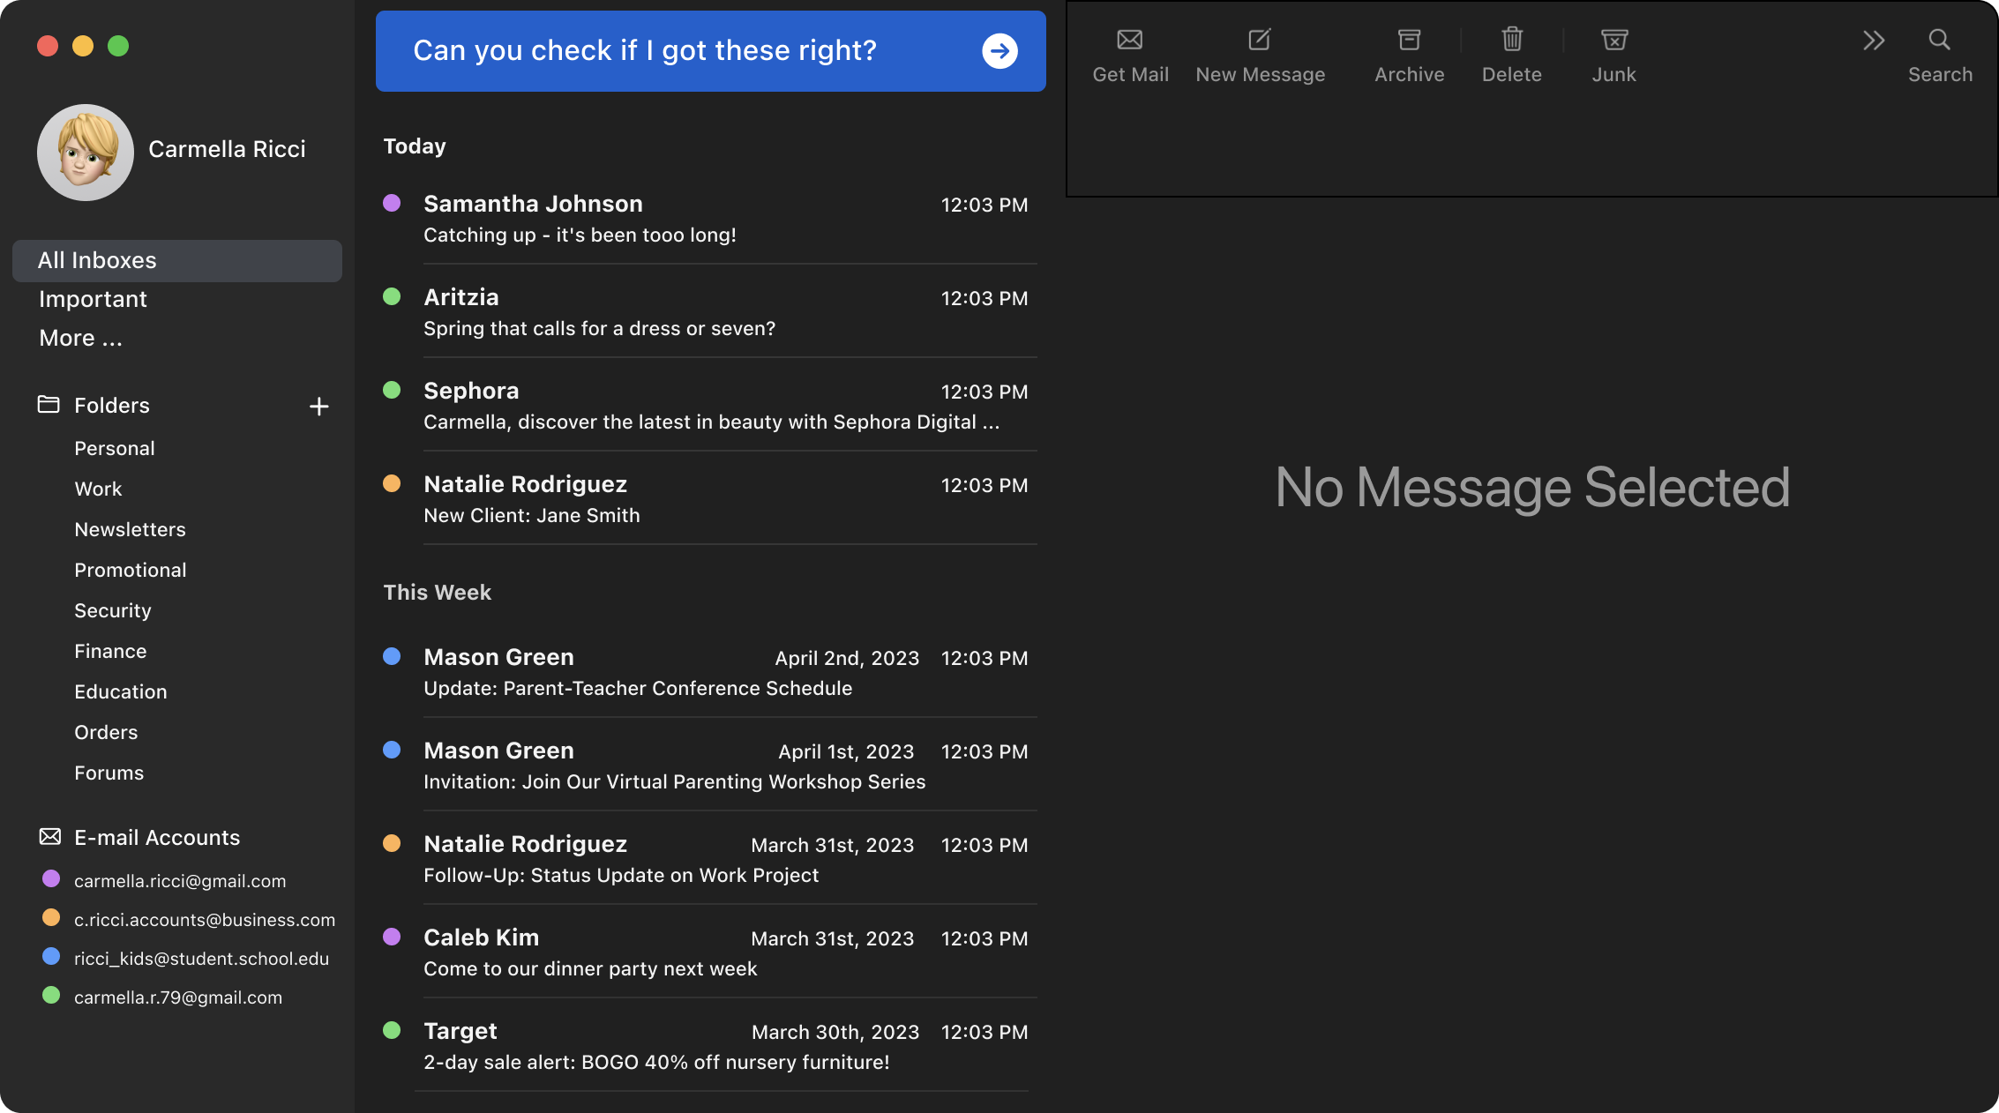1999x1113 pixels.
Task: Select the carmella.ricci@gmail.com account
Action: pos(179,881)
